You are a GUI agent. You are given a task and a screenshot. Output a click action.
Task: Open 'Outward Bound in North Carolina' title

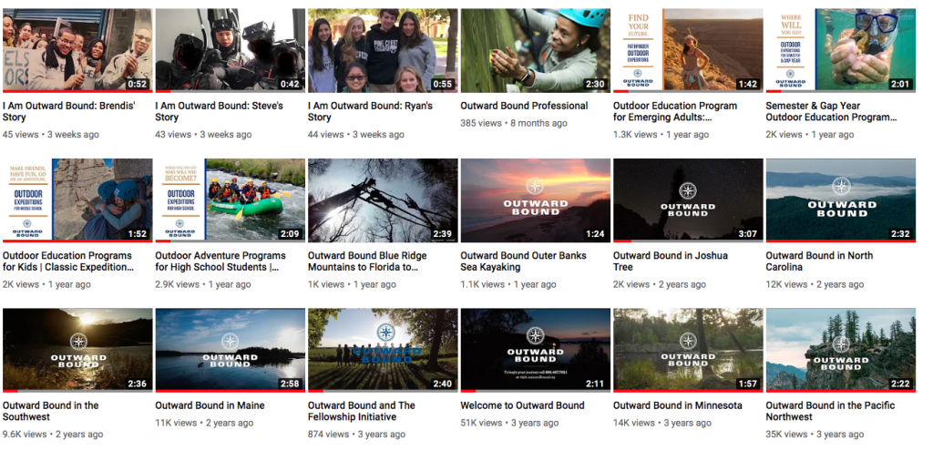pos(819,261)
